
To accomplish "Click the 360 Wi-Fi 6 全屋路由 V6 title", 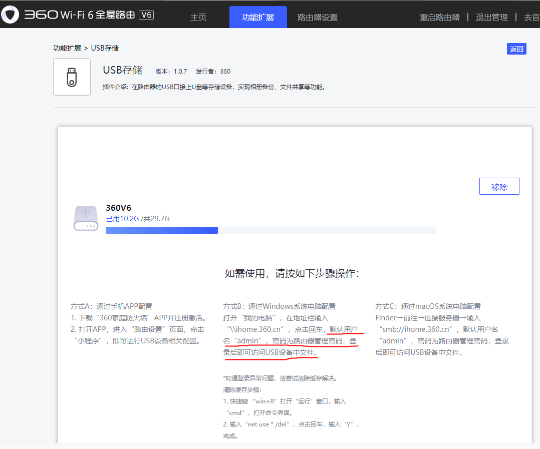I will [x=89, y=15].
